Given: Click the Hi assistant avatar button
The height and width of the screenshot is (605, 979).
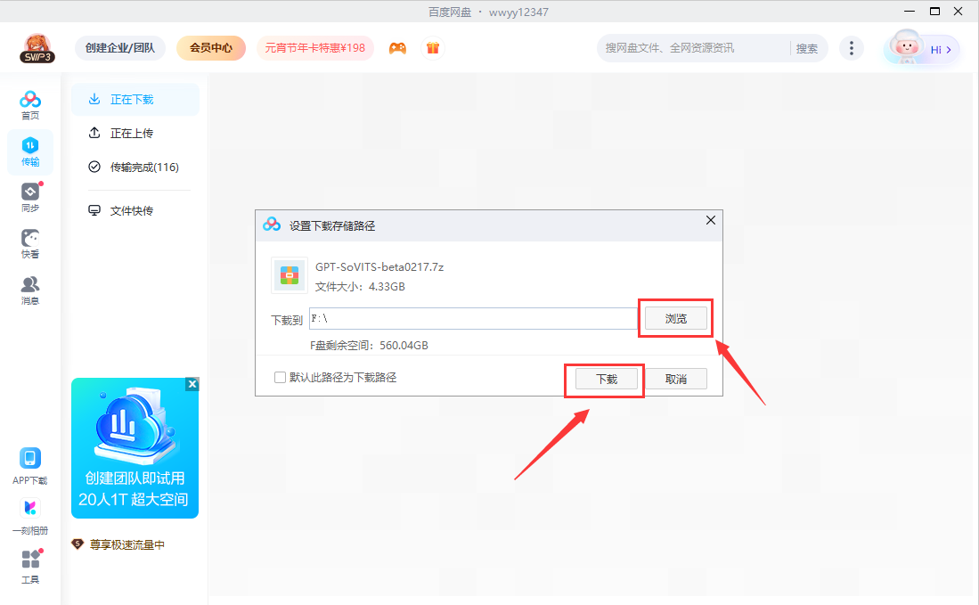Looking at the screenshot, I should 922,49.
